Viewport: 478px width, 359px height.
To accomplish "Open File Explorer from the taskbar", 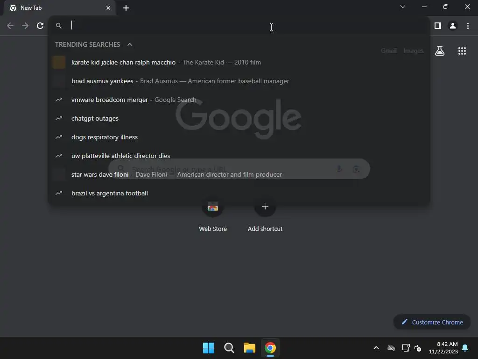I will pos(250,348).
